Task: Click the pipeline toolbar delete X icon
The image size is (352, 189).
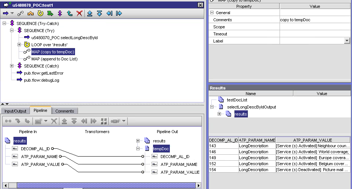Action: (x=54, y=121)
